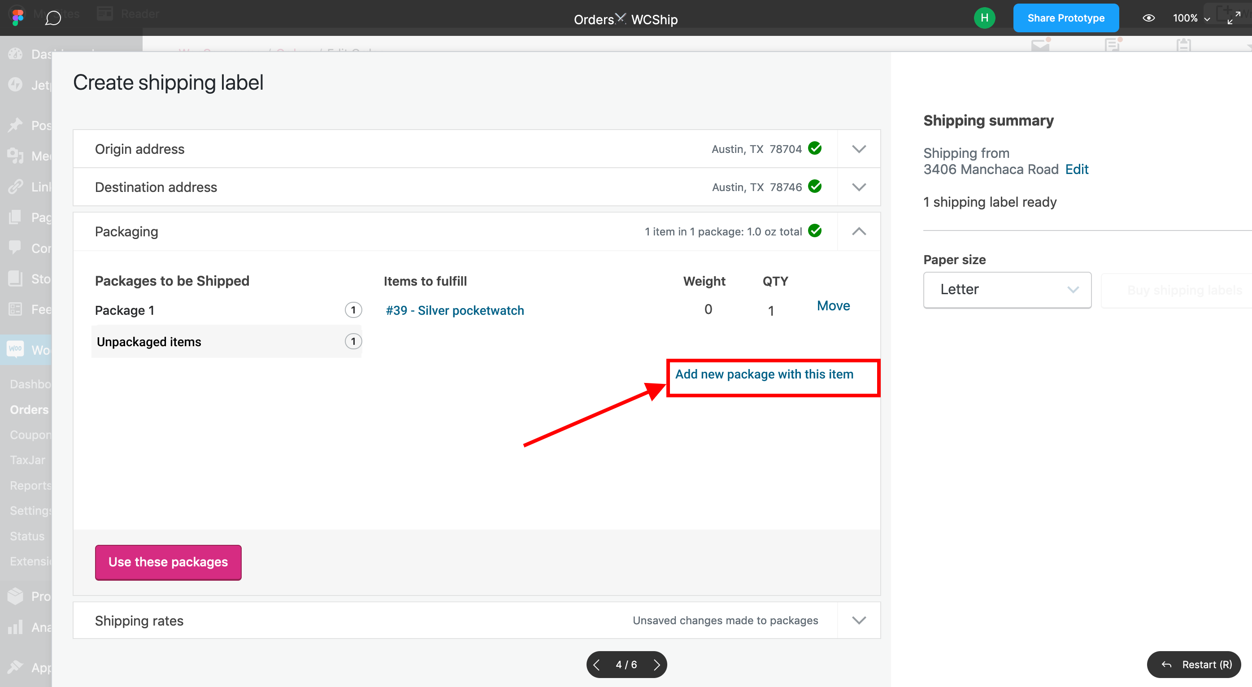This screenshot has height=687, width=1252.
Task: Click the Pages icon in sidebar
Action: pyautogui.click(x=15, y=217)
